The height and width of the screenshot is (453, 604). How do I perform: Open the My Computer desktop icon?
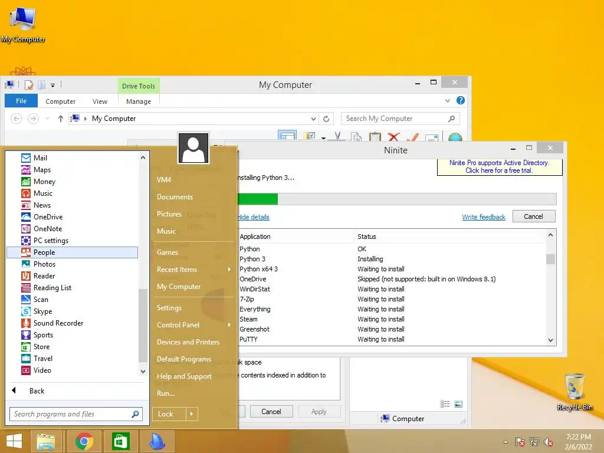(x=23, y=25)
